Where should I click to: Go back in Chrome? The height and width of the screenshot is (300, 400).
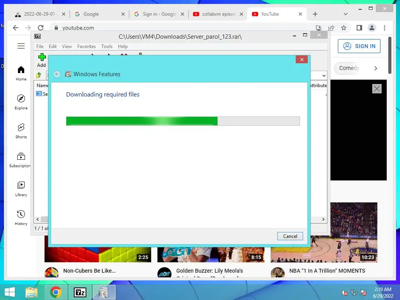(16, 28)
